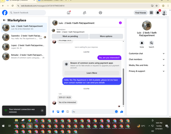The width and height of the screenshot is (171, 134).
Task: Click the More options button
Action: [x=106, y=36]
